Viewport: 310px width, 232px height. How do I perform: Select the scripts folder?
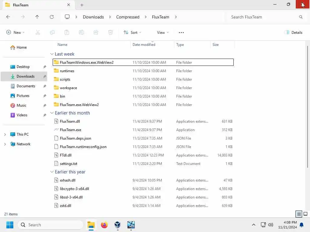[143, 79]
